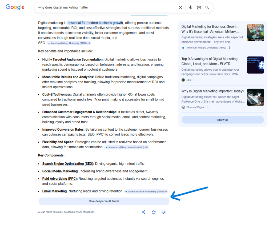Click the AMU article thumbnail image
The height and width of the screenshot is (225, 273).
click(x=255, y=33)
